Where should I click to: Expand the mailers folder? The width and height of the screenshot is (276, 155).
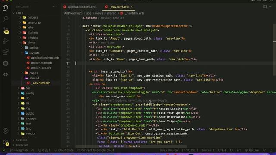pos(33,33)
